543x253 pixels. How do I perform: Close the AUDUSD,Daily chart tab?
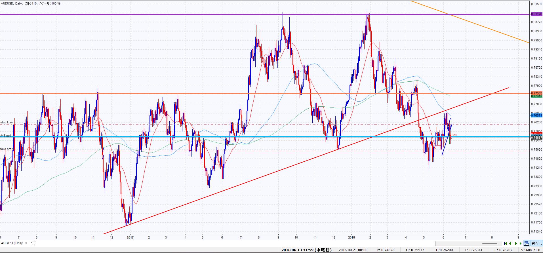click(x=26, y=243)
